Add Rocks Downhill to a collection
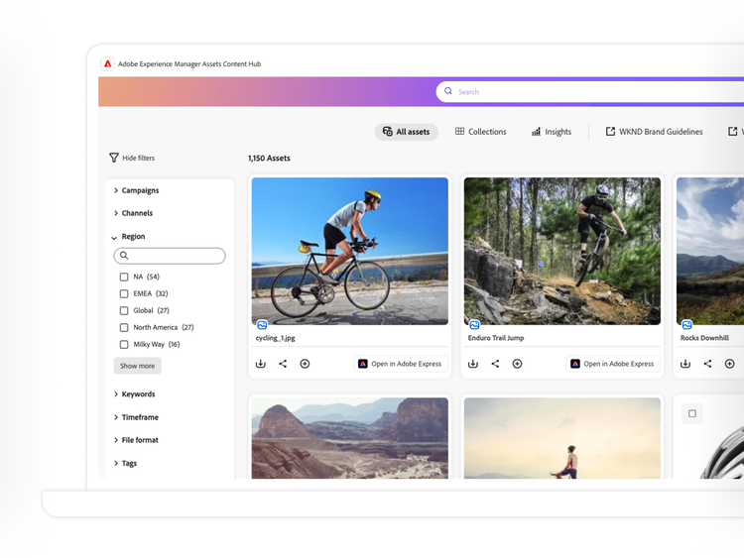The width and height of the screenshot is (744, 558). pos(730,364)
